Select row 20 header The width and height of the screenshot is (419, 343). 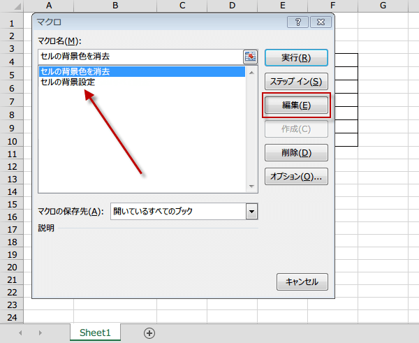pyautogui.click(x=11, y=268)
